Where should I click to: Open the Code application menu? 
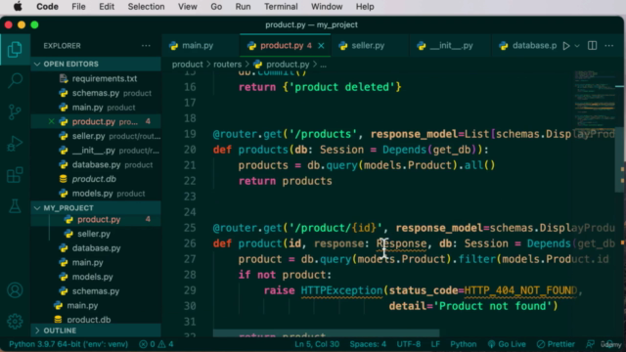[47, 7]
